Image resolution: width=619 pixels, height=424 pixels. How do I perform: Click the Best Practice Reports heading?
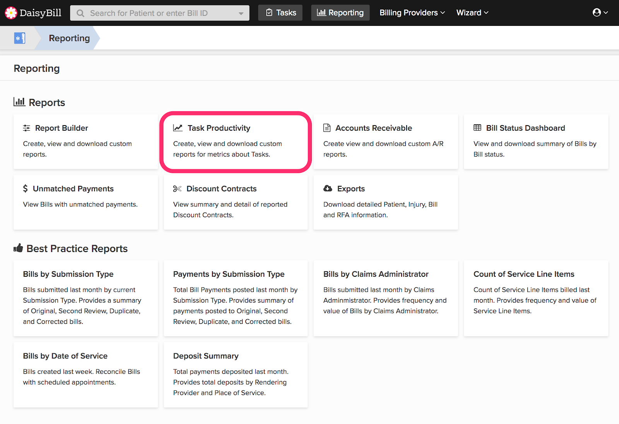coord(77,249)
